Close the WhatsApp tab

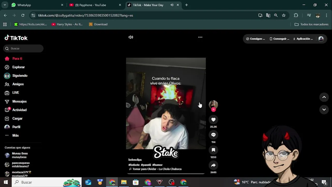click(62, 5)
